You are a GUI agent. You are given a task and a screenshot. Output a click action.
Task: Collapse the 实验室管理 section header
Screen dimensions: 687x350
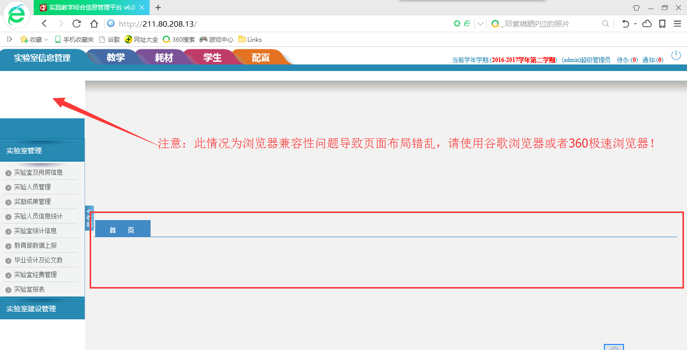pos(24,151)
